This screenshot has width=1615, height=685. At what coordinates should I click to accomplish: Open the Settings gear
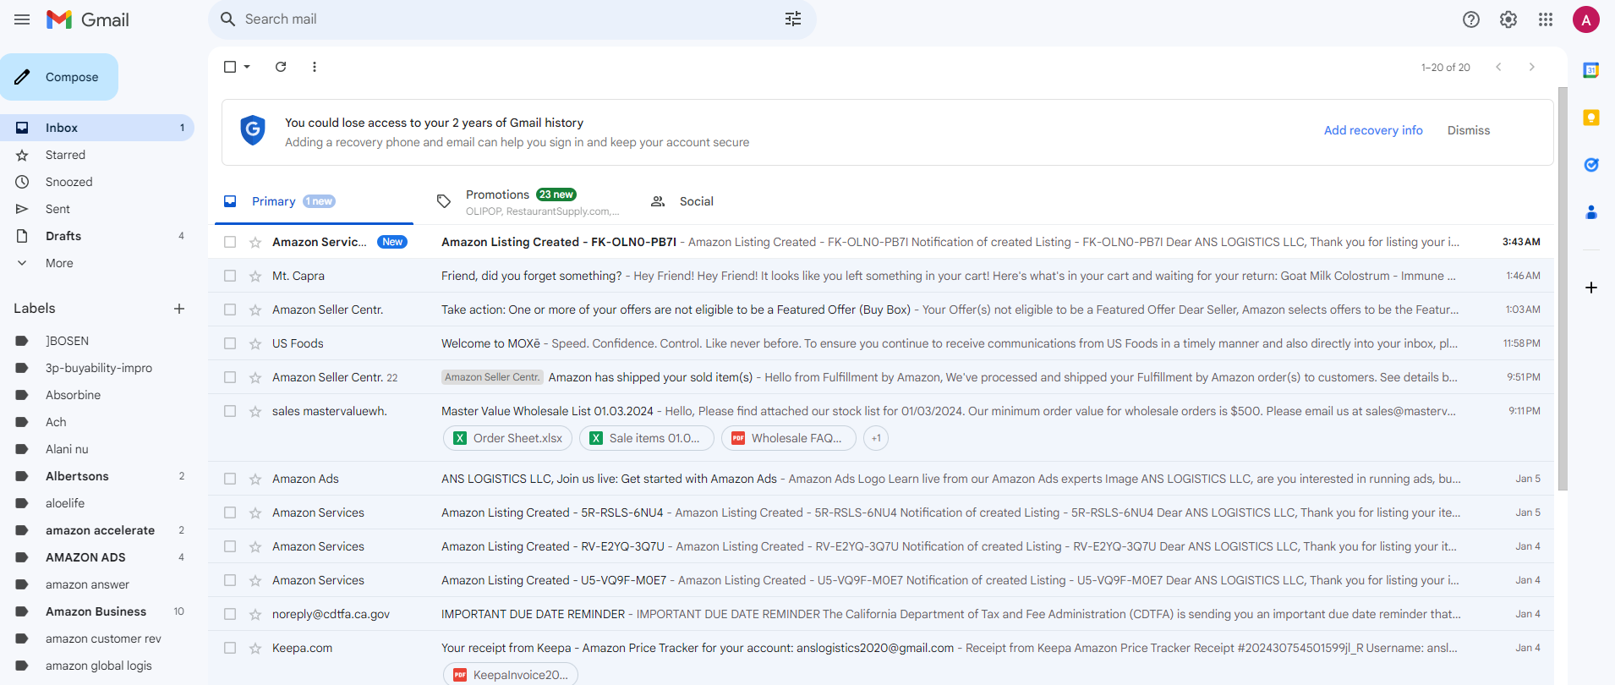(x=1508, y=19)
